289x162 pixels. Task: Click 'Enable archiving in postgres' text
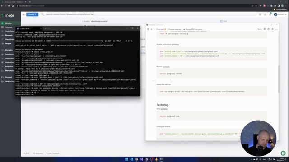[x=168, y=45]
